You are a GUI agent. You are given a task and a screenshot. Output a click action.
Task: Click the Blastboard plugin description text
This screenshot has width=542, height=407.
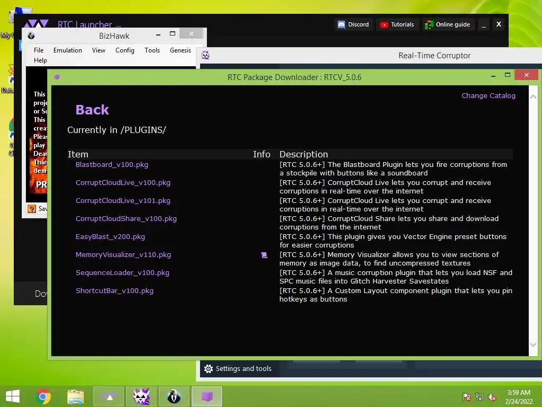pyautogui.click(x=393, y=169)
